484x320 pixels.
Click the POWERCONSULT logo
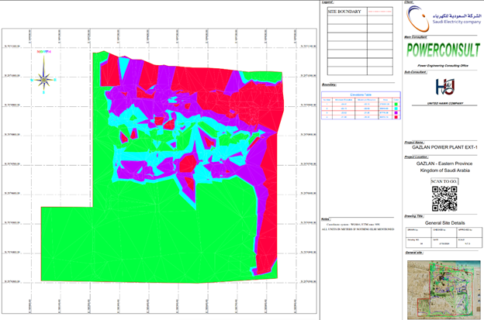click(x=443, y=50)
